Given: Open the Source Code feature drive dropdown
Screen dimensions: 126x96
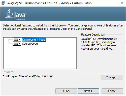Looking at the screenshot, I should pyautogui.click(x=17, y=44).
